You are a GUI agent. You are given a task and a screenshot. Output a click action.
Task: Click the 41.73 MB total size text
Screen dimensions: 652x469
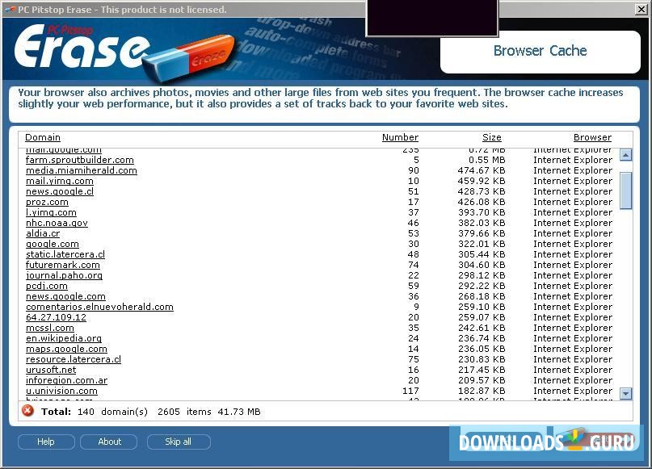[239, 412]
